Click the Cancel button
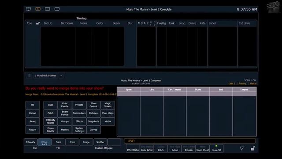The image size is (282, 159). click(x=33, y=113)
